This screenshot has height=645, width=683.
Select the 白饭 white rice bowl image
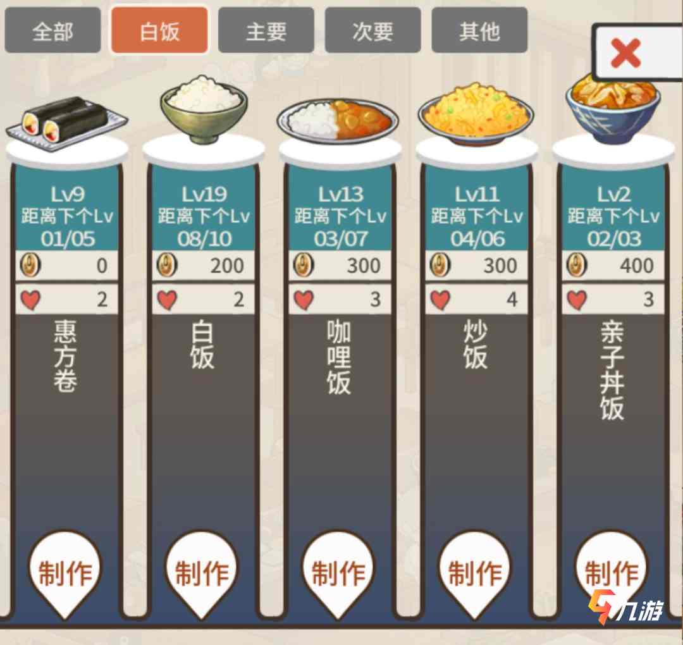click(204, 109)
